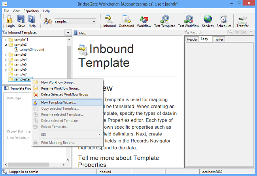This screenshot has height=176, width=257.
Task: Click the Records search magnifier icon
Action: click(x=230, y=32)
